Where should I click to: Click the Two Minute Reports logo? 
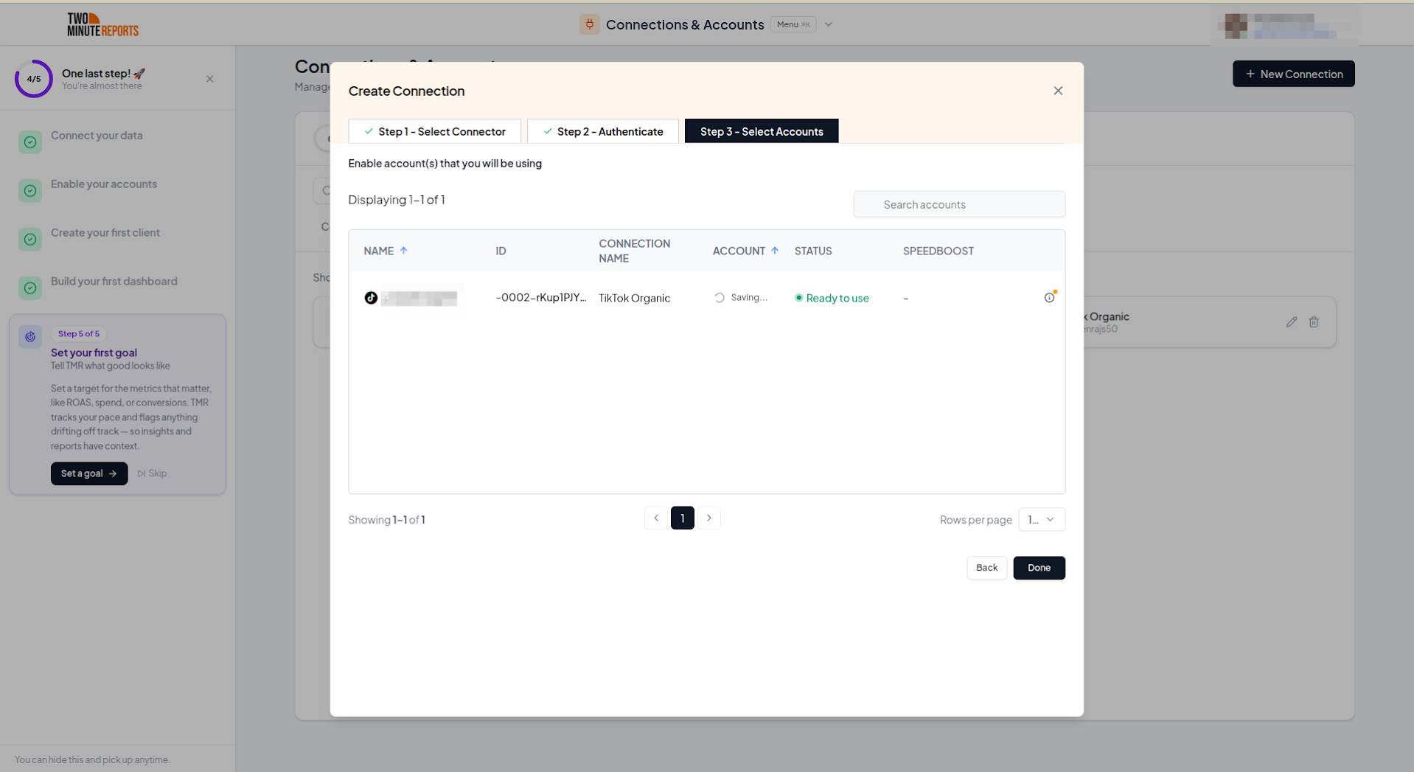coord(102,24)
